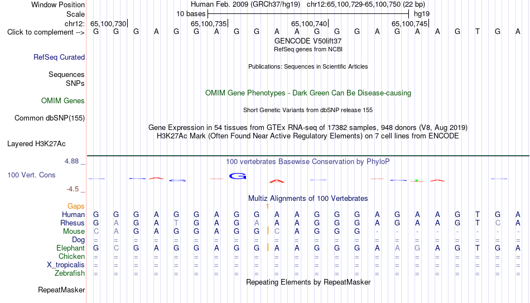Click the Layered H3K27Ac track label
530x303 pixels.
tap(36, 144)
